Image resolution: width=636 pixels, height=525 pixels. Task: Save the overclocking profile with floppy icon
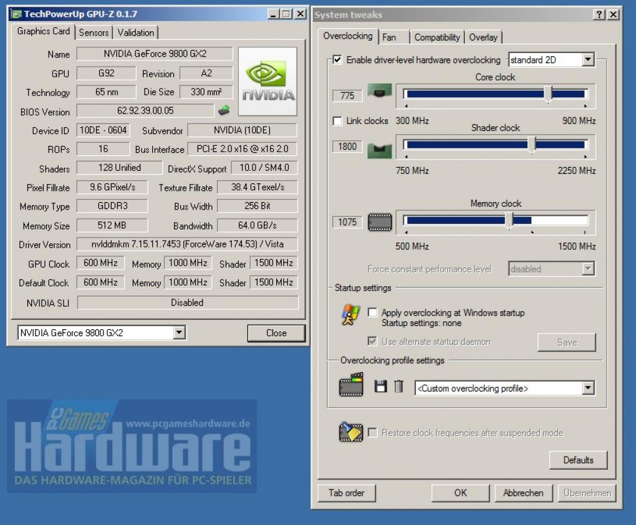coord(380,386)
